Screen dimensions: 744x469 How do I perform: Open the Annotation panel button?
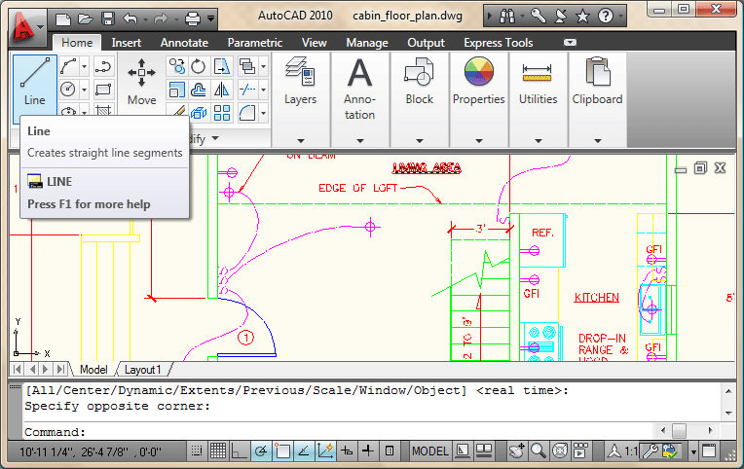(x=359, y=100)
